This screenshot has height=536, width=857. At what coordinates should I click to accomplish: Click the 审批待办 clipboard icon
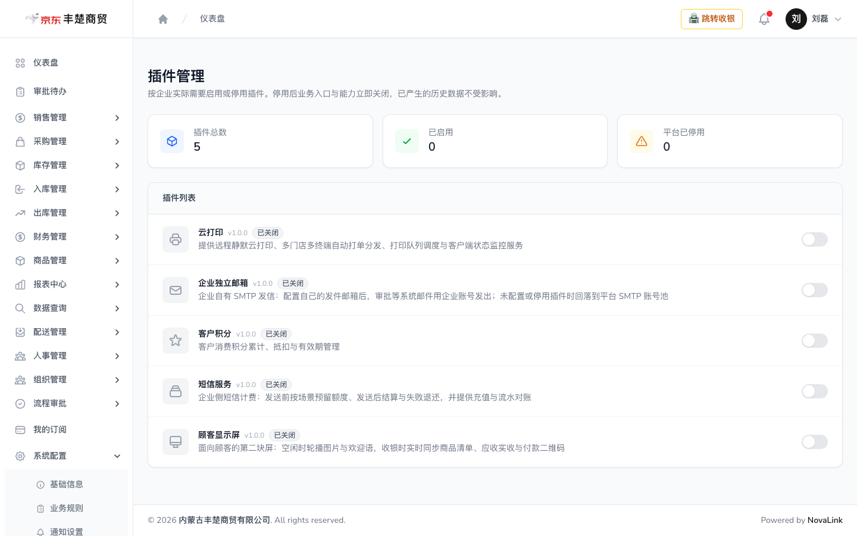[20, 92]
